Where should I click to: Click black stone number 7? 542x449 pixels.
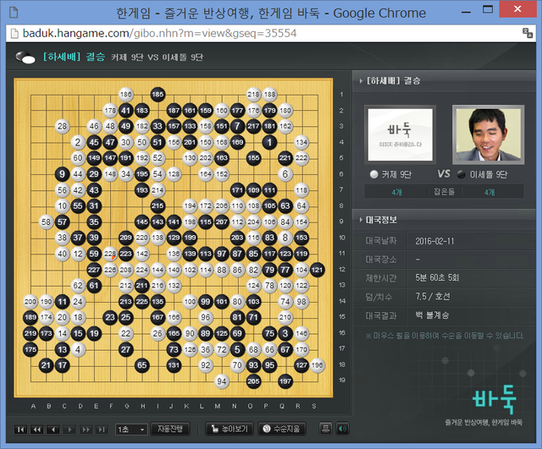(237, 126)
